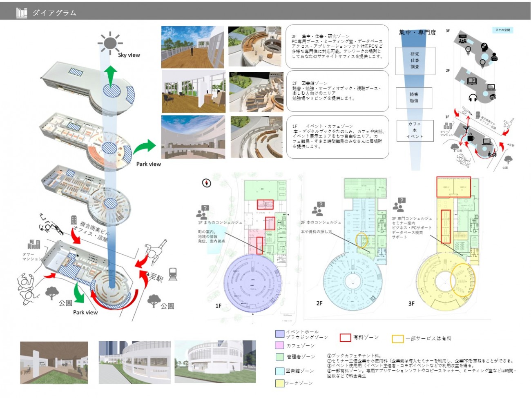Select the compass icon beside the 1F plan
The image size is (531, 398).
207,183
